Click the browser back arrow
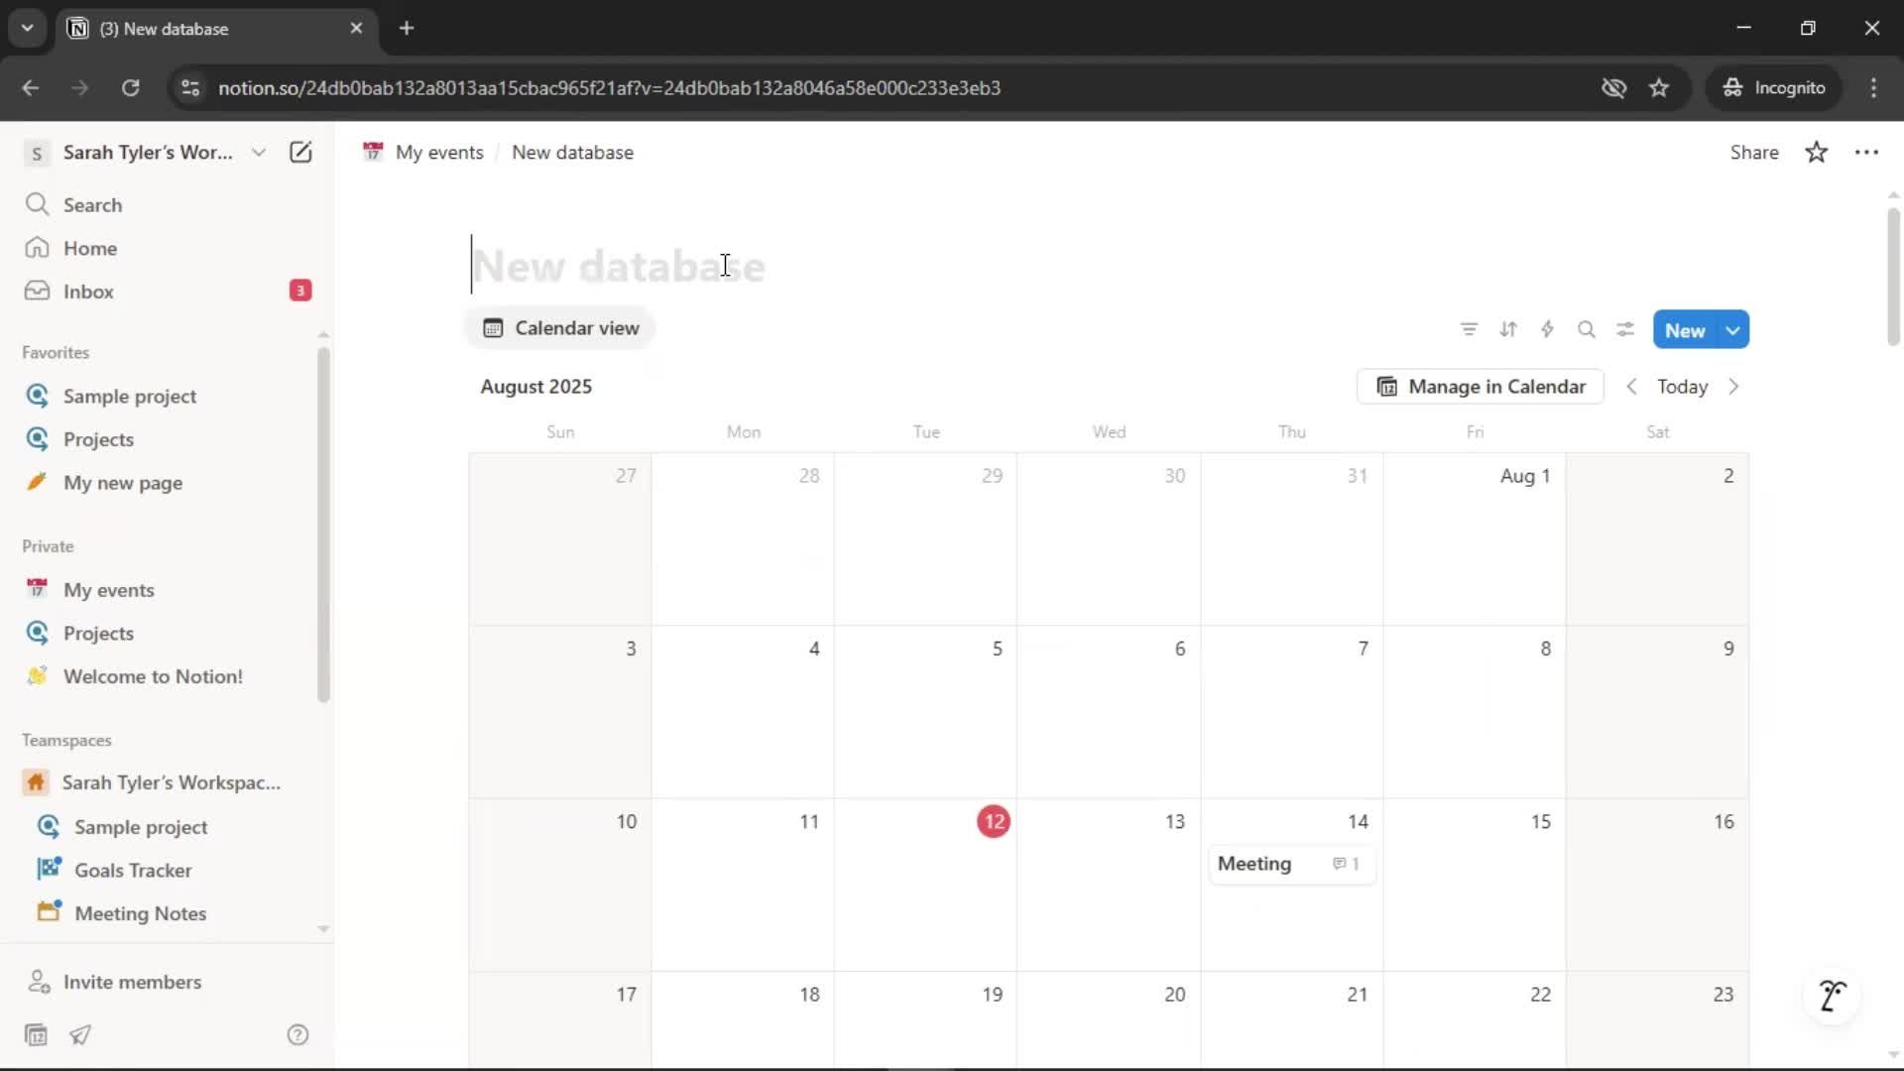 [x=30, y=87]
